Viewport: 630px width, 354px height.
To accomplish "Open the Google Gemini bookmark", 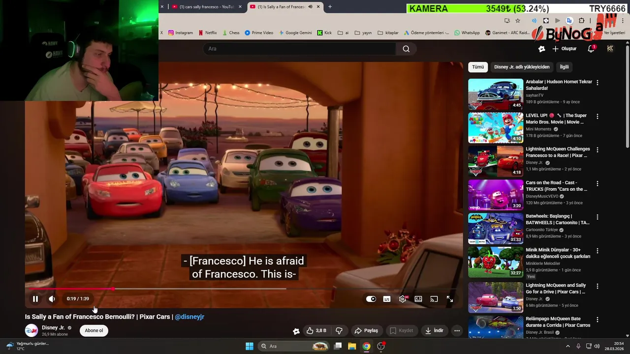I will click(295, 33).
